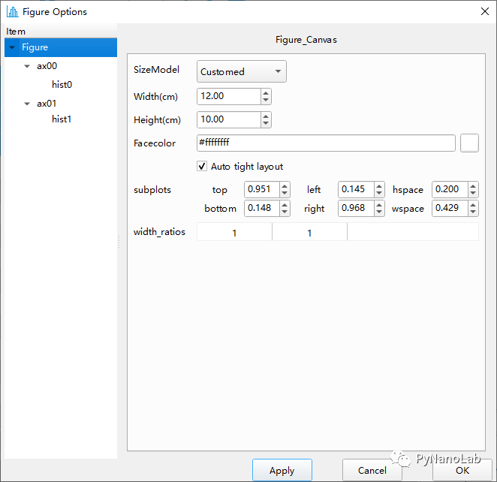Viewport: 497px width, 482px height.
Task: Click the wspace value field
Action: tap(450, 208)
